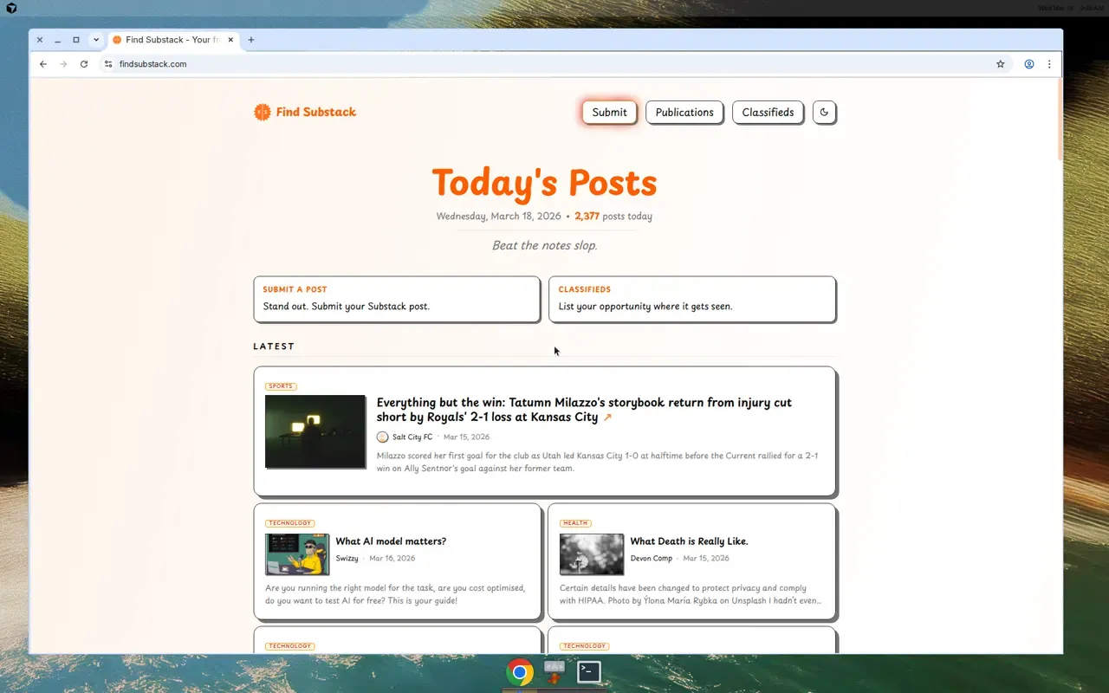Go back with the browser back arrow

pyautogui.click(x=43, y=64)
